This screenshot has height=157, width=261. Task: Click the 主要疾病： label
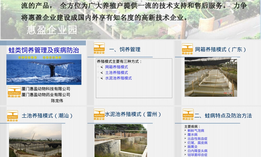pyautogui.click(x=192, y=127)
